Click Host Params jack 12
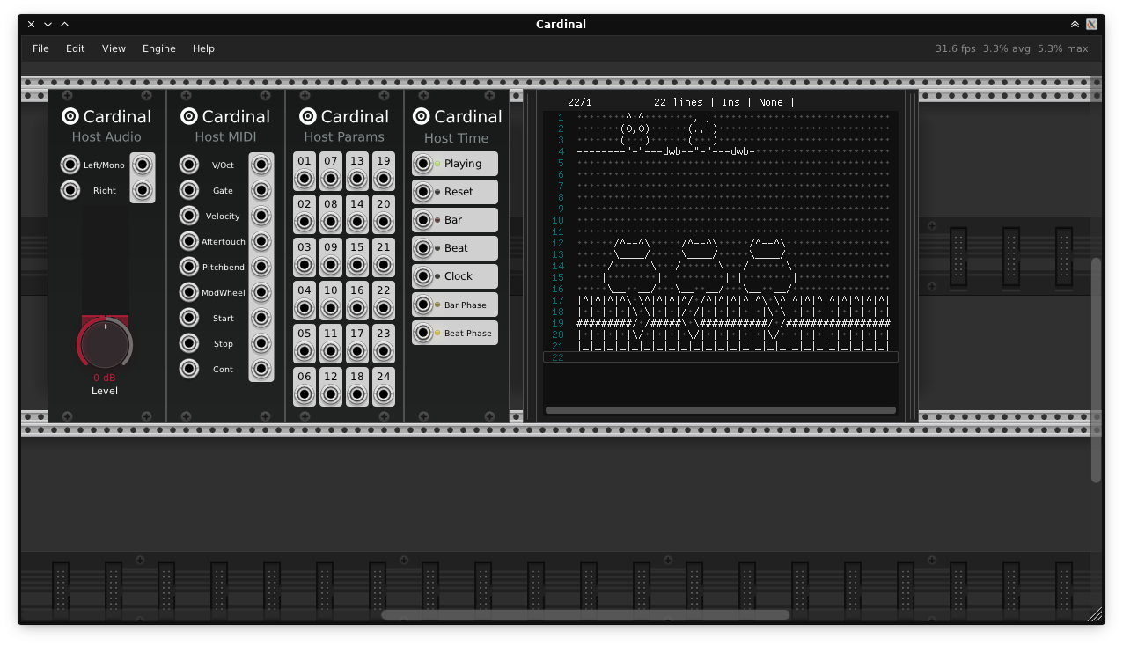Image resolution: width=1123 pixels, height=646 pixels. (x=331, y=395)
